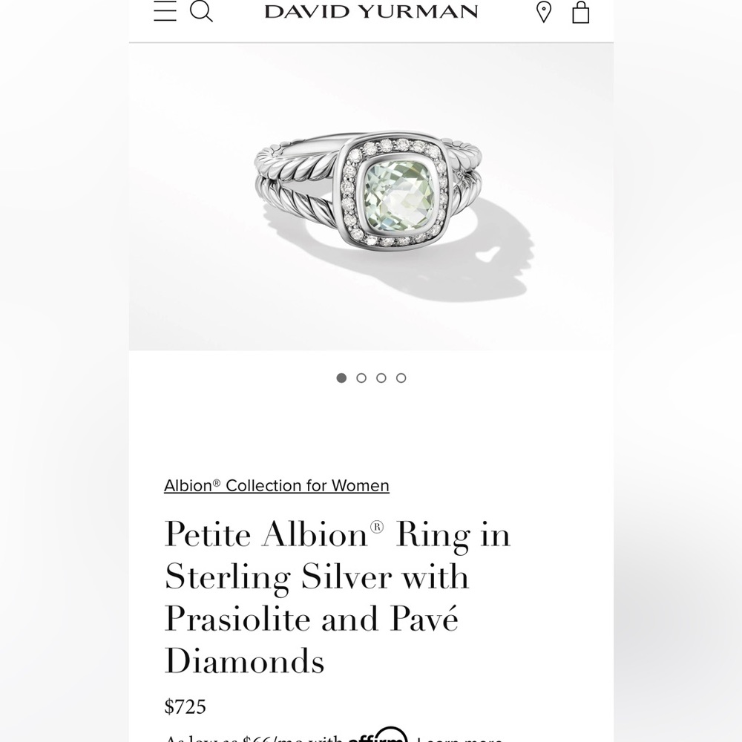Click the active first carousel dot
This screenshot has height=742, width=742.
341,378
